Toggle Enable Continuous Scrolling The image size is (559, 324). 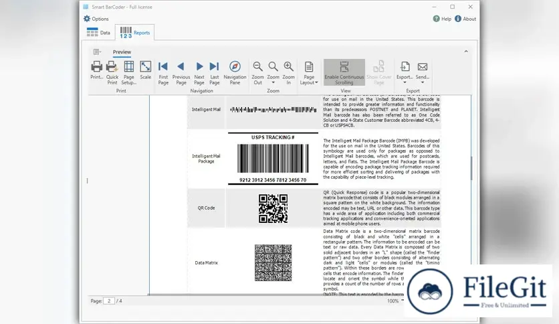point(344,72)
